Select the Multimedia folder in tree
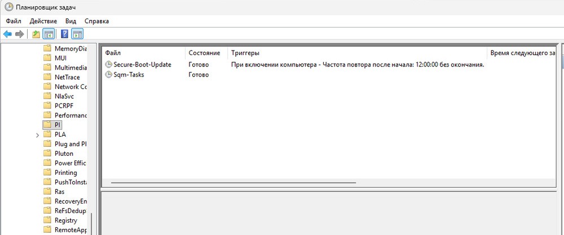This screenshot has width=564, height=235. pyautogui.click(x=70, y=67)
